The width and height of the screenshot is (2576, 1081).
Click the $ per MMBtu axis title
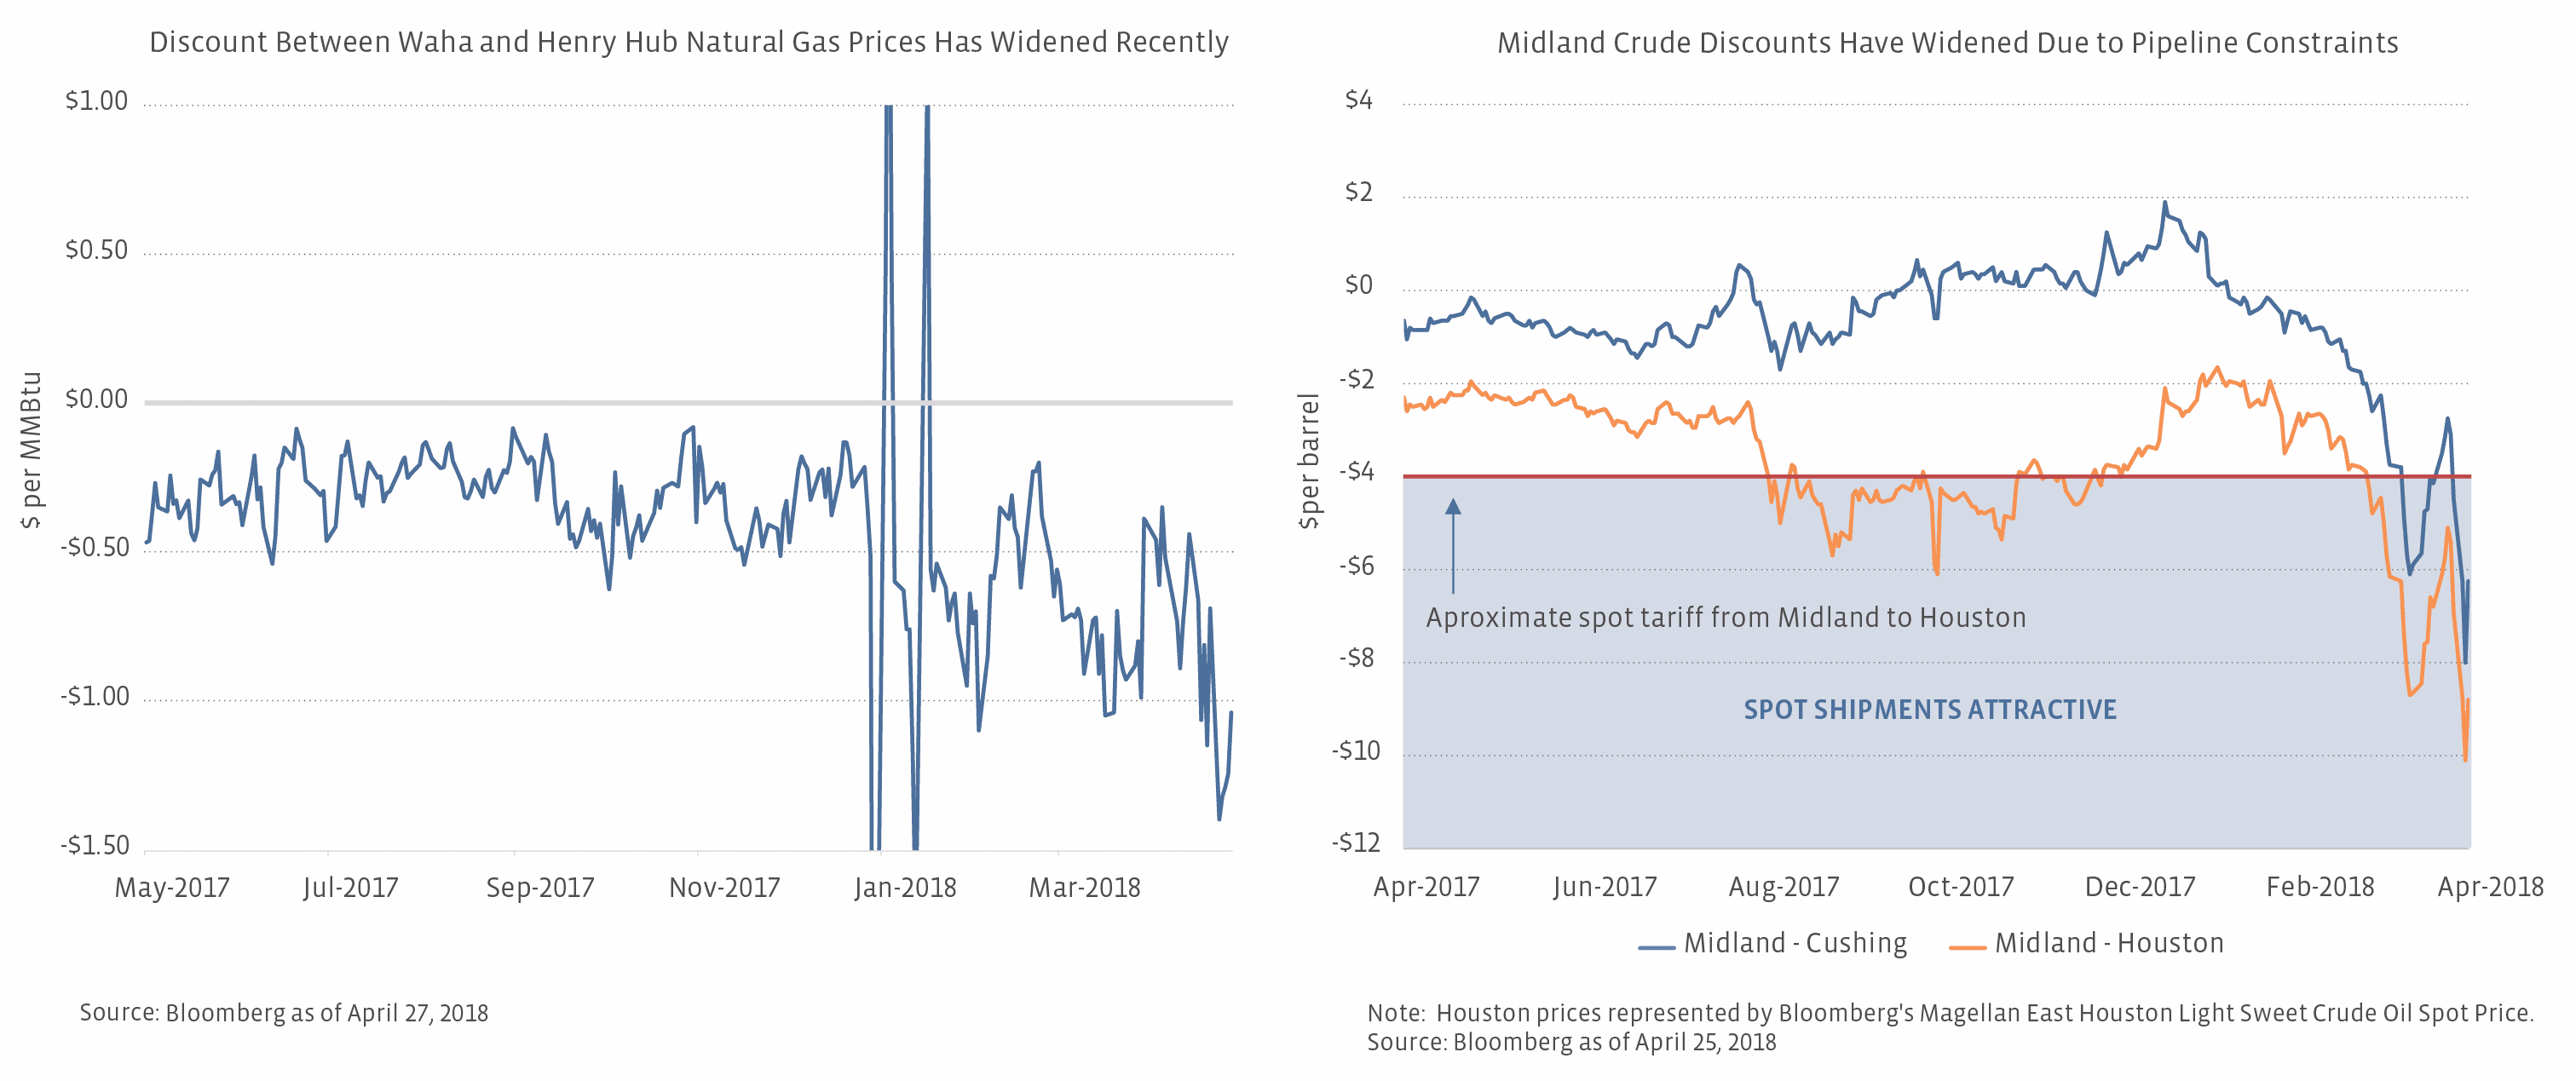[31, 450]
